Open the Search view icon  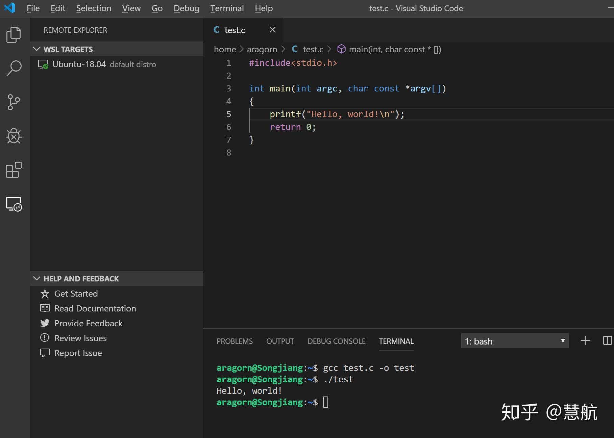tap(14, 69)
